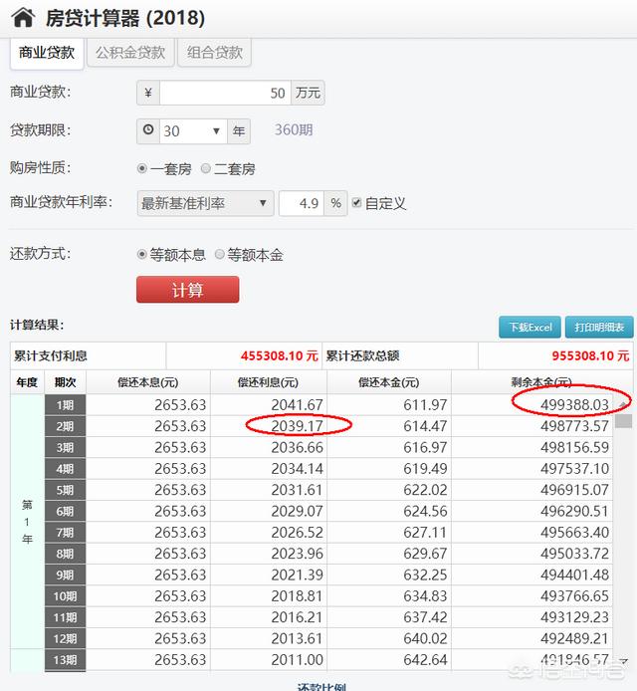Viewport: 637px width, 691px height.
Task: Click the 万元 unit label
Action: 308,93
